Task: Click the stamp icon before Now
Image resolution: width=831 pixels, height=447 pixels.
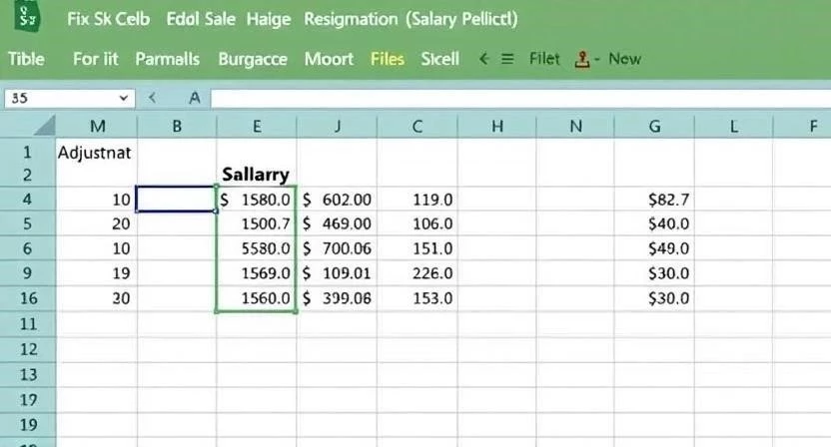Action: (x=582, y=59)
